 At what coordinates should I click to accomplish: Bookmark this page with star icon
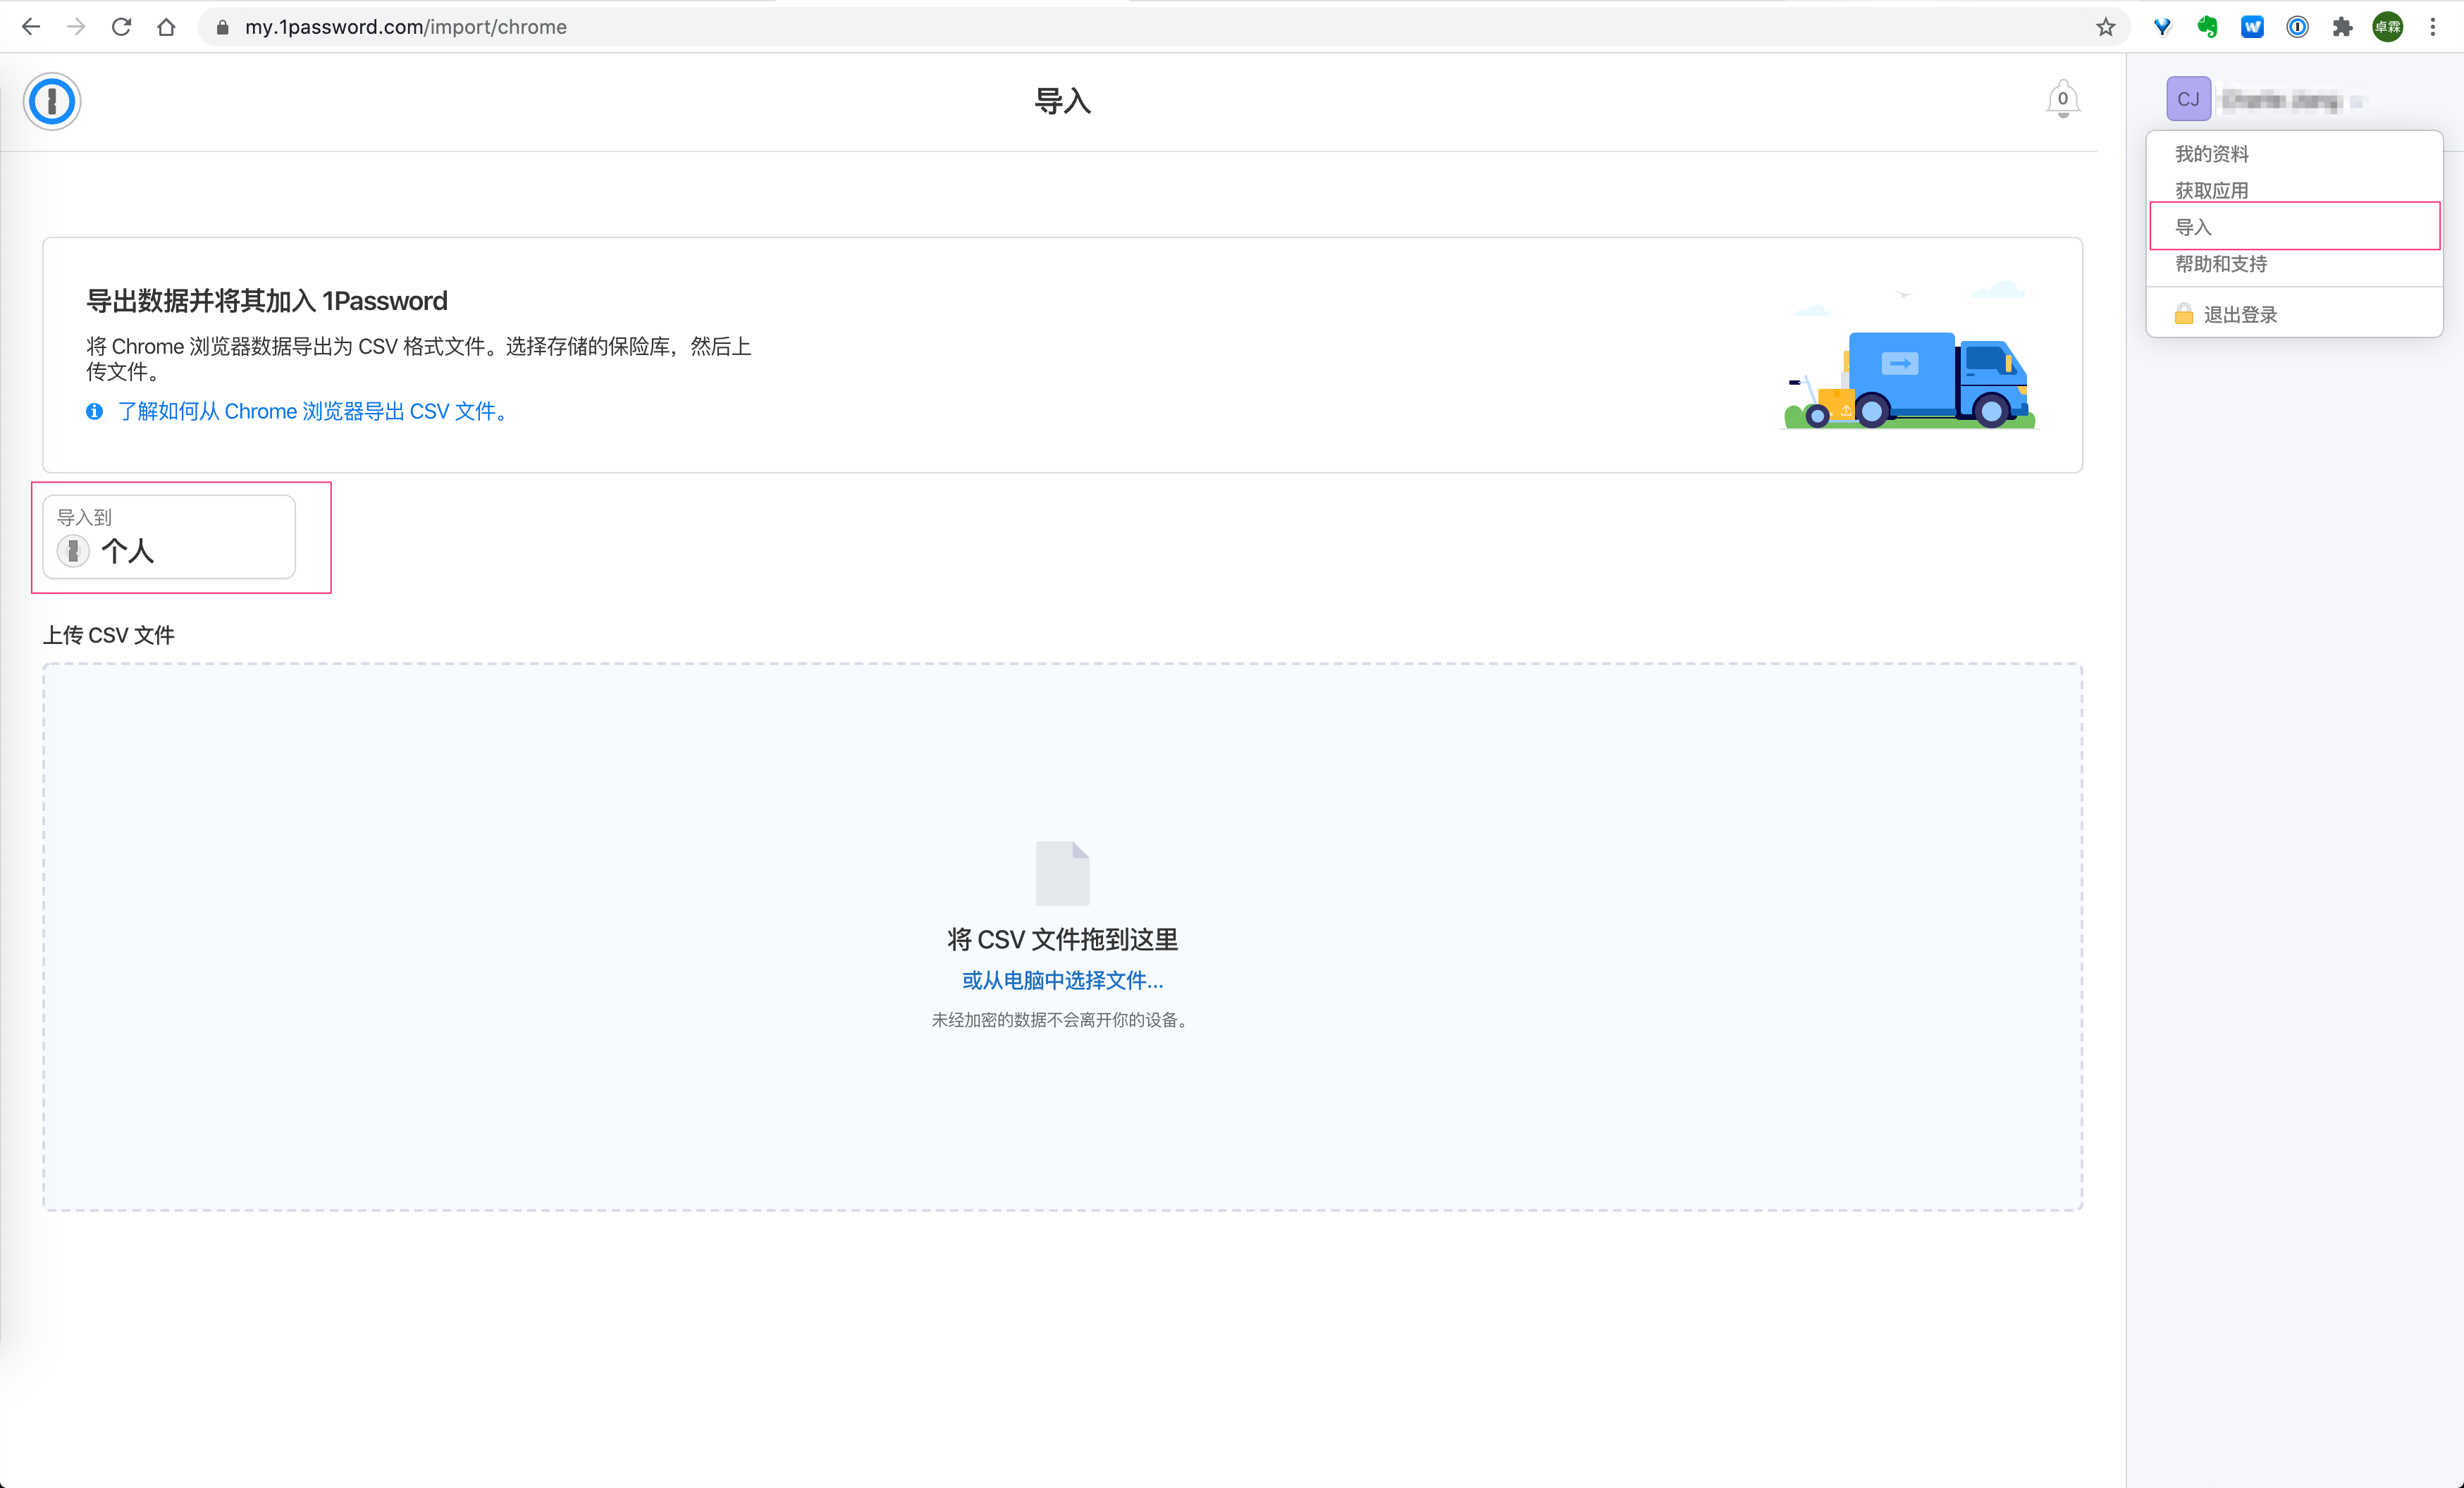[2106, 27]
